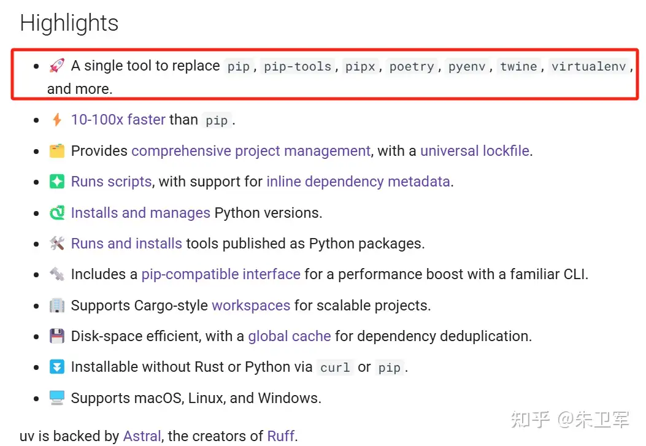The height and width of the screenshot is (446, 646).
Task: Open the global cache link
Action: coord(289,336)
